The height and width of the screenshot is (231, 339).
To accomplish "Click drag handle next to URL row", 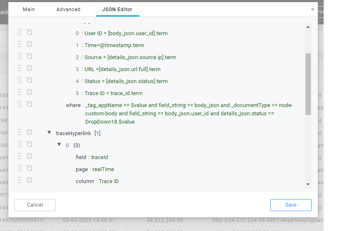I will tap(19, 68).
